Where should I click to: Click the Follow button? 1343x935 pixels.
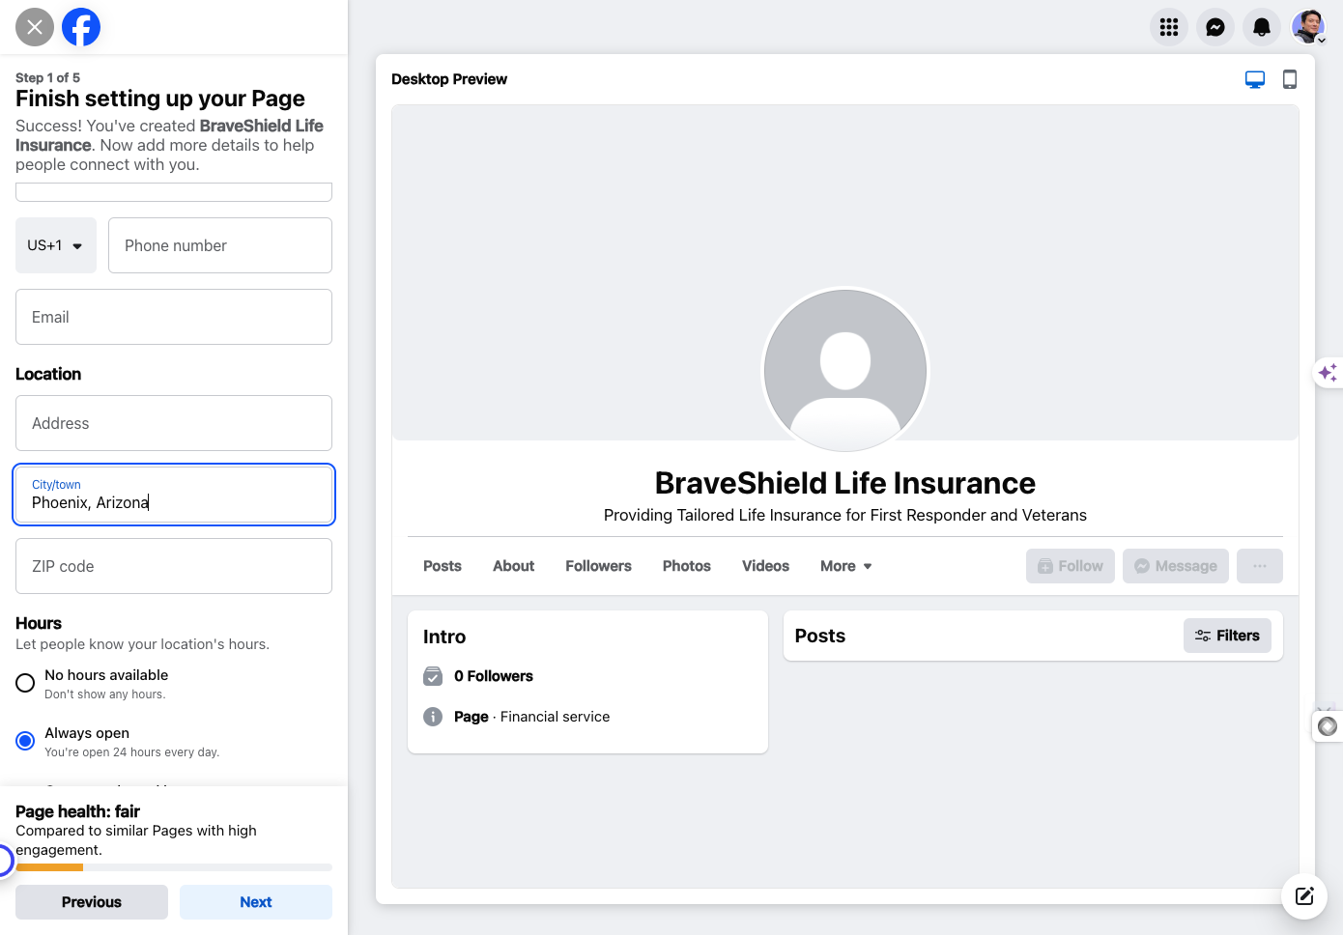(1071, 566)
